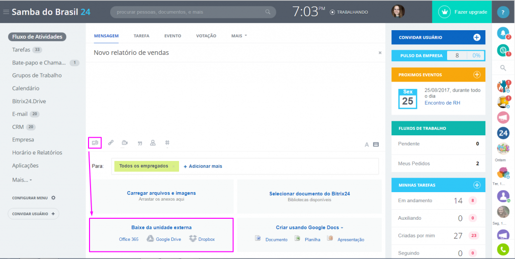Remove Todos os empregados recipient tag
Image resolution: width=515 pixels, height=259 pixels.
(x=174, y=166)
